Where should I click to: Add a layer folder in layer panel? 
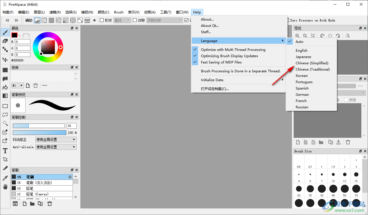(x=321, y=142)
